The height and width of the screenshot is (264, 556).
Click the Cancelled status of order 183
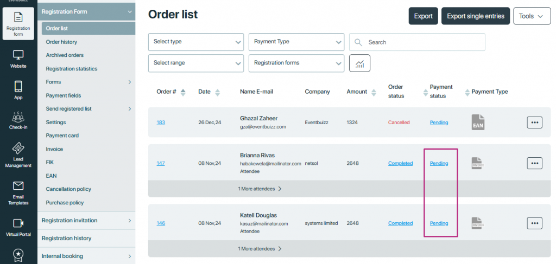point(399,123)
